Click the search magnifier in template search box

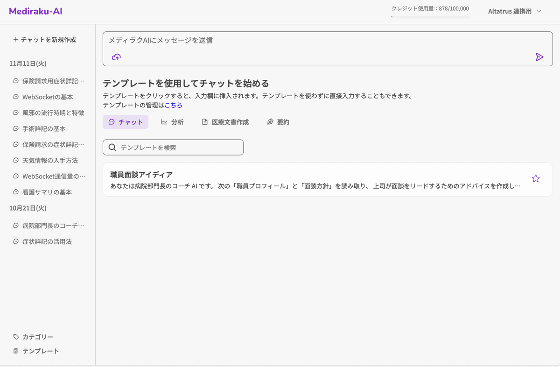pyautogui.click(x=112, y=147)
